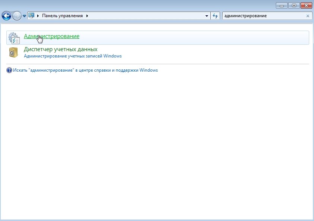Image resolution: width=314 pixels, height=221 pixels.
Task: Click blue question mark help icon
Action: point(9,70)
